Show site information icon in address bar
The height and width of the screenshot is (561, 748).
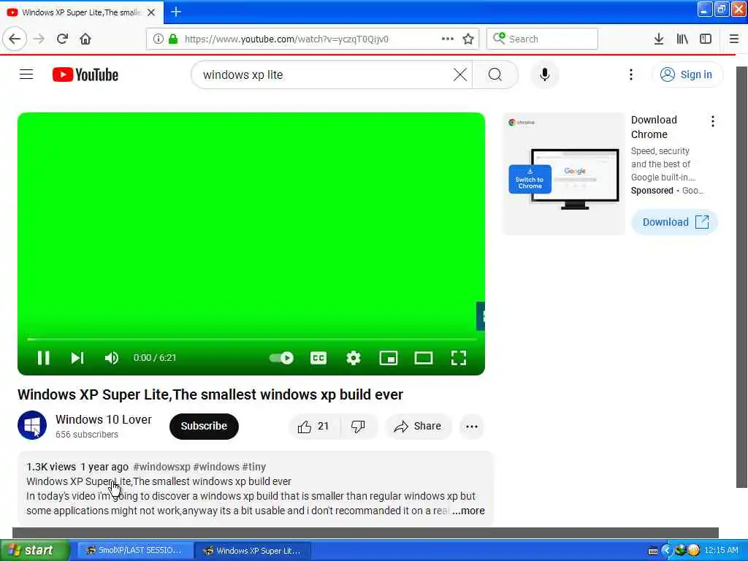[158, 39]
